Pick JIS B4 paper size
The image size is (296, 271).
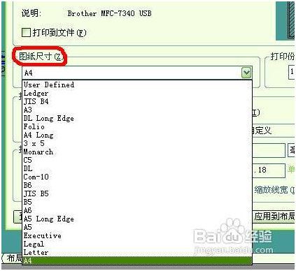click(137, 101)
